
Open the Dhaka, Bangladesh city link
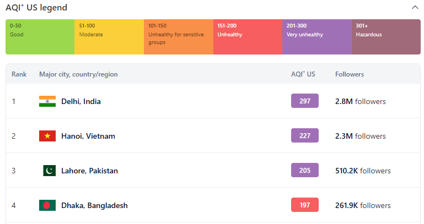(x=94, y=205)
